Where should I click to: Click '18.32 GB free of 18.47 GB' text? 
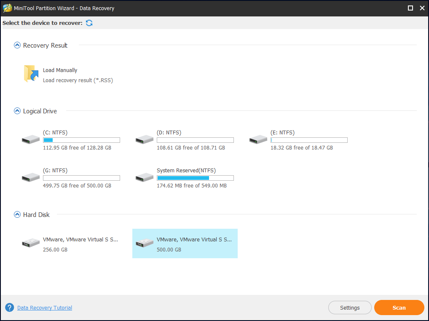(302, 147)
